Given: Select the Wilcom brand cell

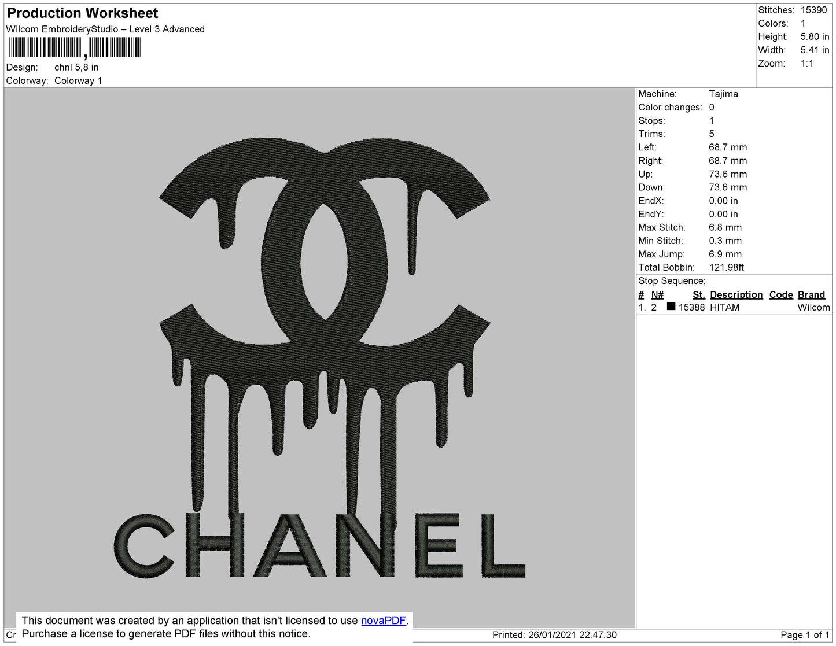Looking at the screenshot, I should coord(813,307).
